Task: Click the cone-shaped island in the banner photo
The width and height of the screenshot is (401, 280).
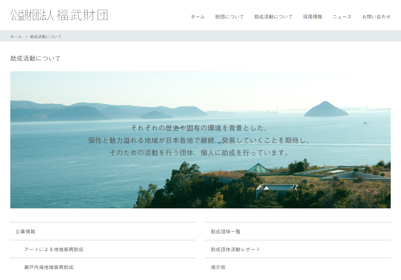Action: coord(326,110)
